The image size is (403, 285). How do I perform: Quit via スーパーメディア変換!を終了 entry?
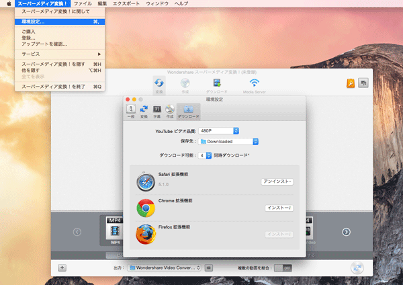(60, 87)
